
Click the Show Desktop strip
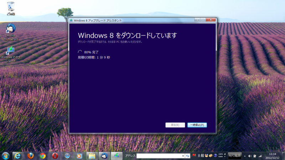[284, 156]
